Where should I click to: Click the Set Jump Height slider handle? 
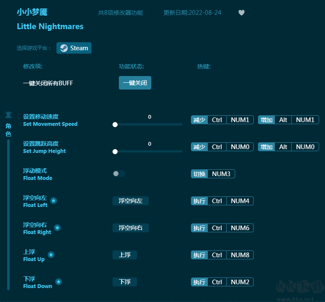point(115,152)
